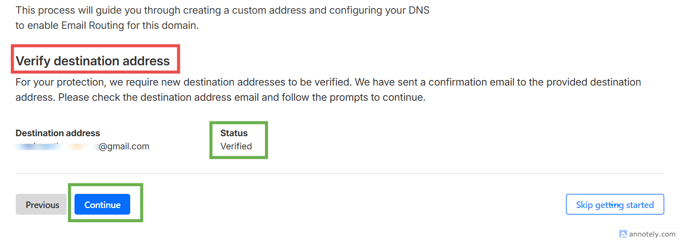This screenshot has height=245, width=683.
Task: Click the @gmail.com text
Action: pos(124,146)
